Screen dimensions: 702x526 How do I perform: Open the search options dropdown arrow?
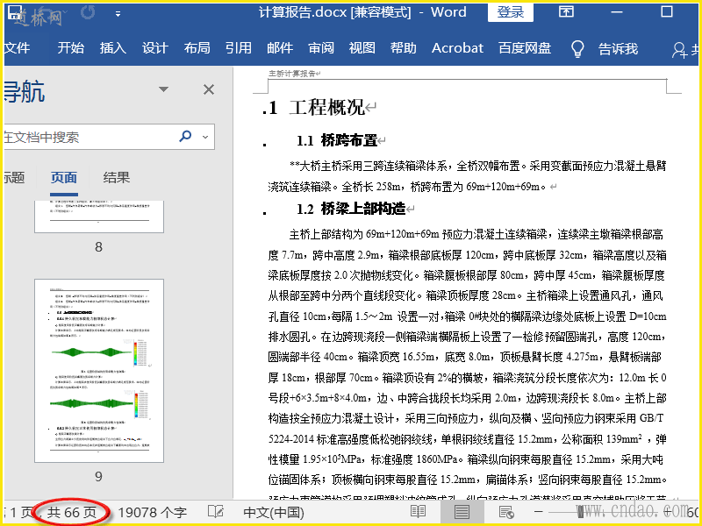(x=204, y=137)
